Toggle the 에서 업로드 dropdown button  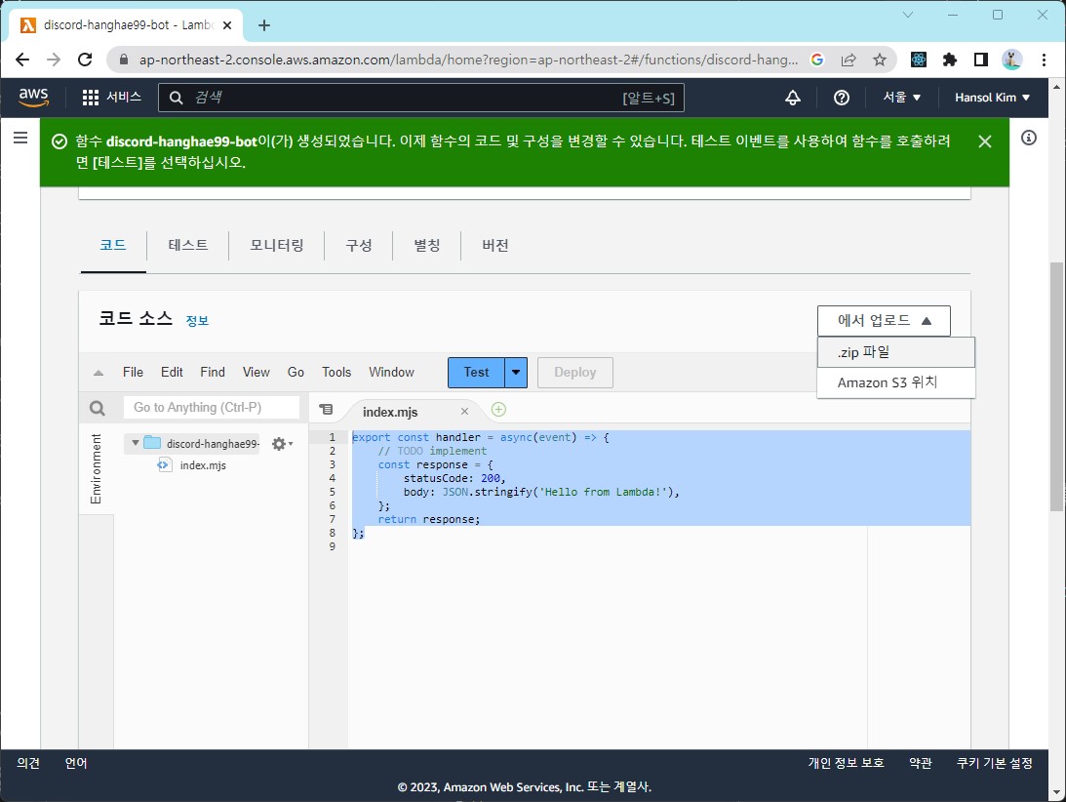pyautogui.click(x=884, y=320)
